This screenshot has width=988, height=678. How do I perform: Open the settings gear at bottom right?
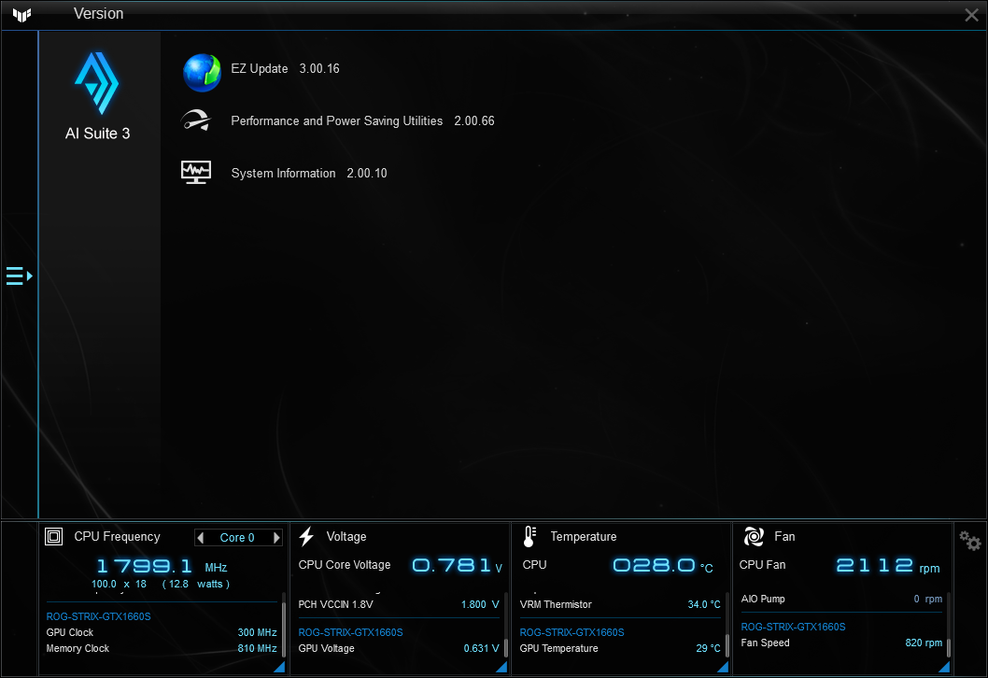[970, 541]
